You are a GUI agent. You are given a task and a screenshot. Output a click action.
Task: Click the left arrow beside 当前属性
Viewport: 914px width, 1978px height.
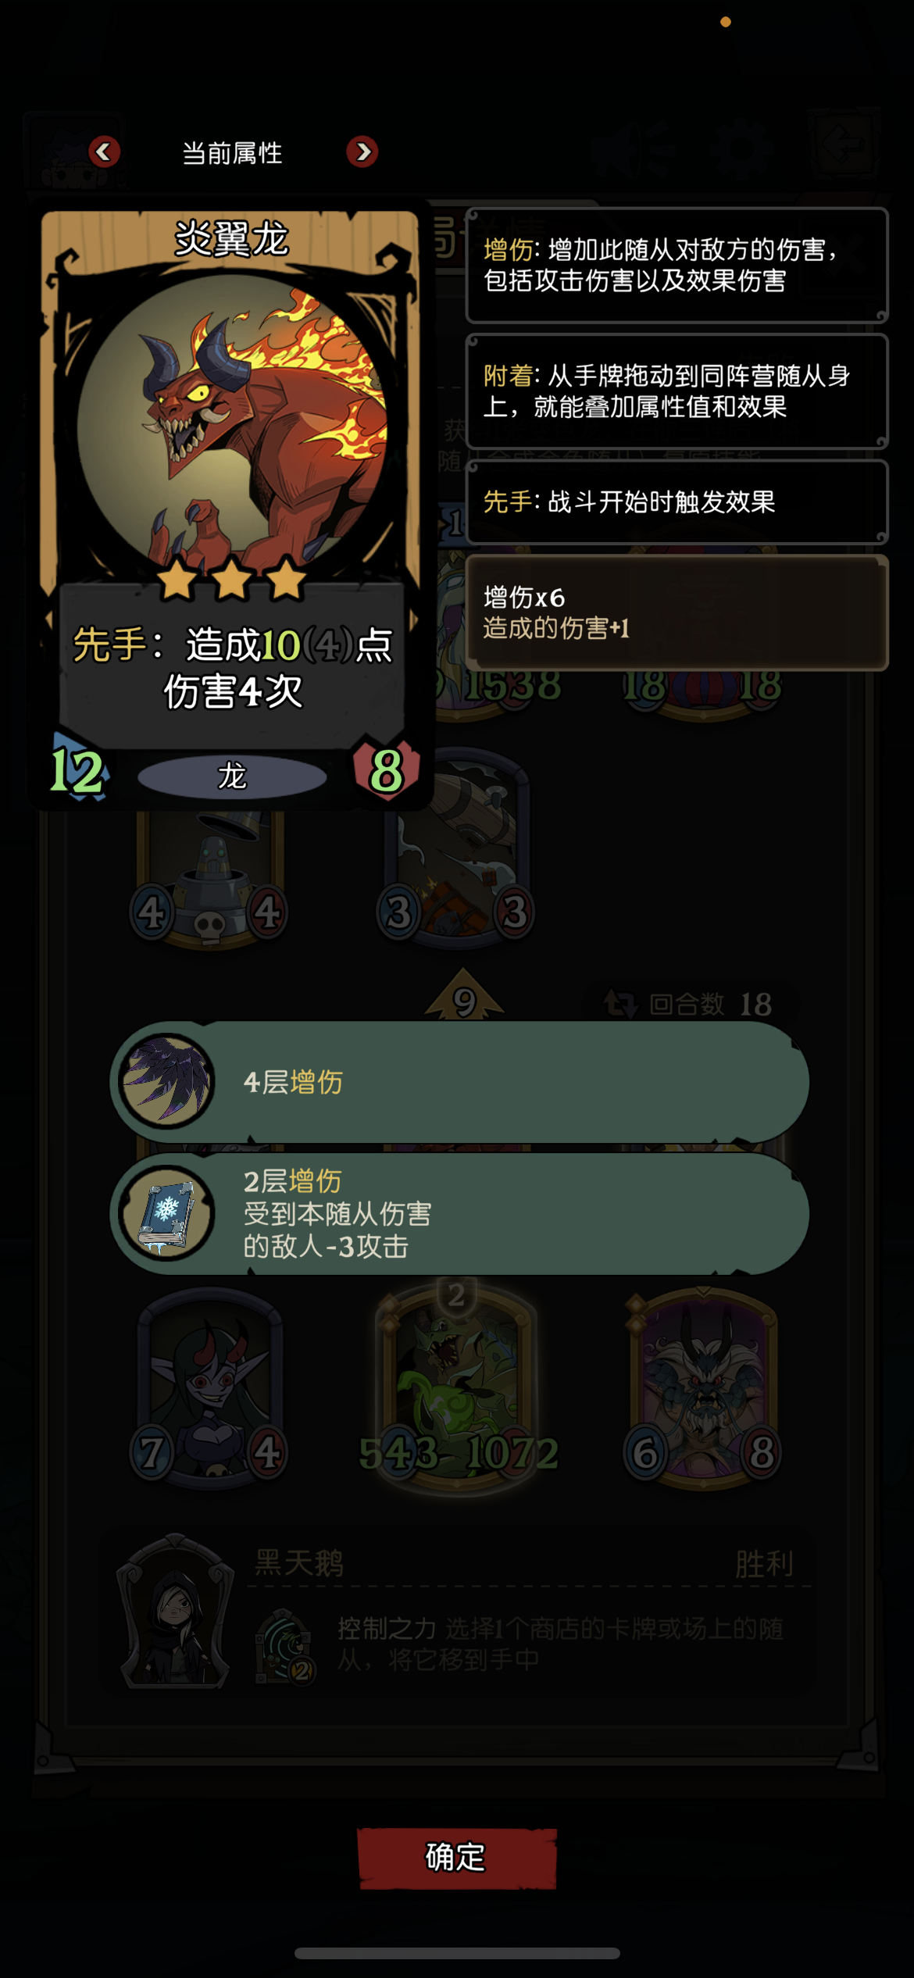click(x=104, y=152)
